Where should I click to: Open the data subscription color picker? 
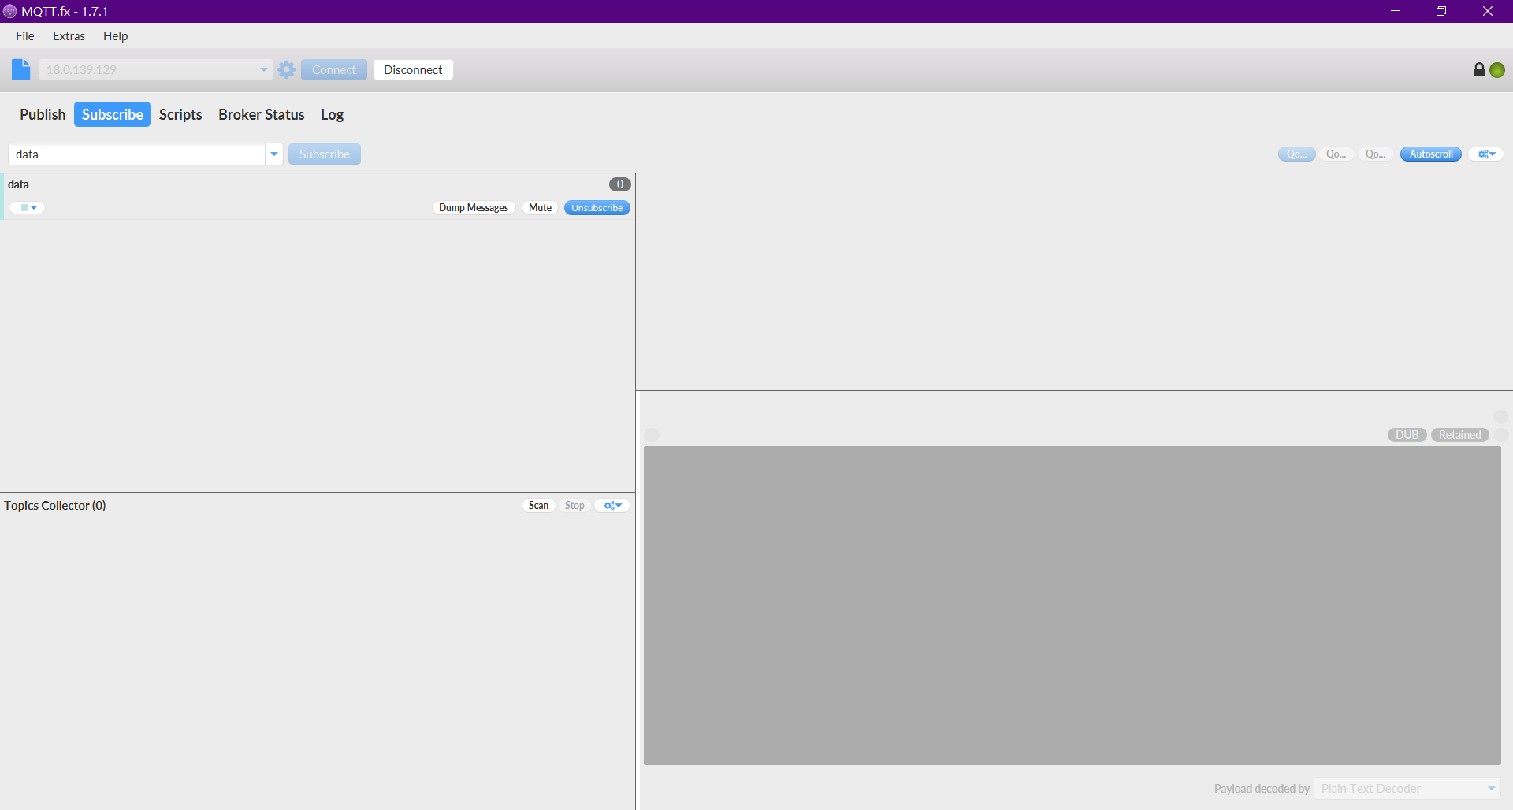point(28,207)
